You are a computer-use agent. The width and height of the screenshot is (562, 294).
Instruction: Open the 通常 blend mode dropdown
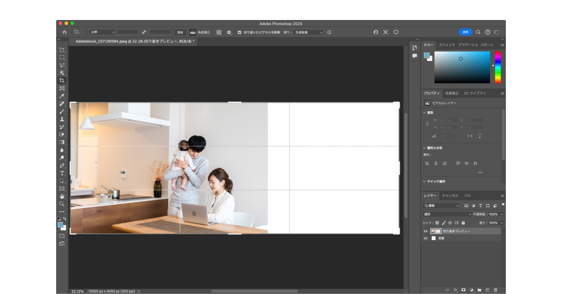[446, 214]
